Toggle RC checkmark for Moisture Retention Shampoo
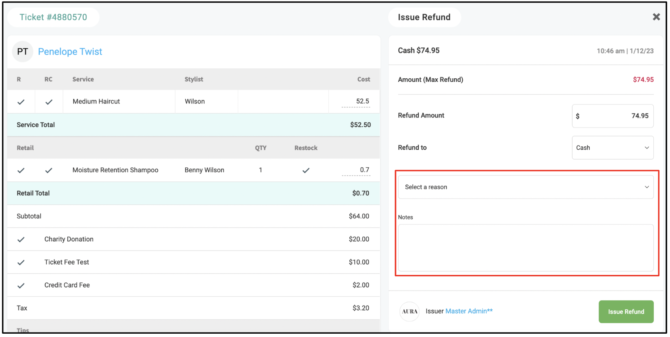The width and height of the screenshot is (670, 337). pos(49,170)
